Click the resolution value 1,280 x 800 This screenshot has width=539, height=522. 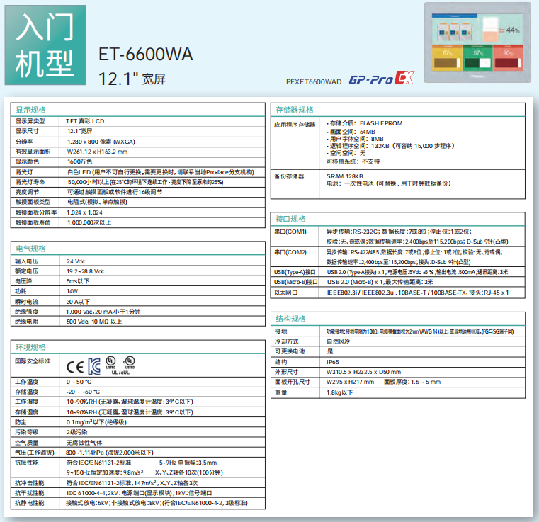coord(101,142)
